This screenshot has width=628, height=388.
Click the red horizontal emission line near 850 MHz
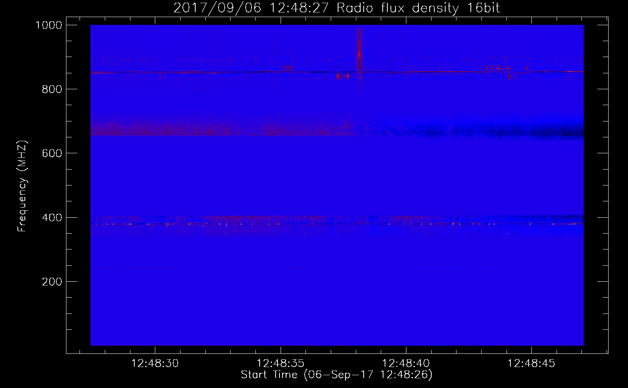[337, 72]
